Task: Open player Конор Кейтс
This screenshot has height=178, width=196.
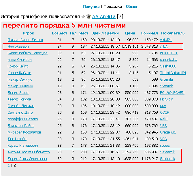Action: click(x=18, y=66)
